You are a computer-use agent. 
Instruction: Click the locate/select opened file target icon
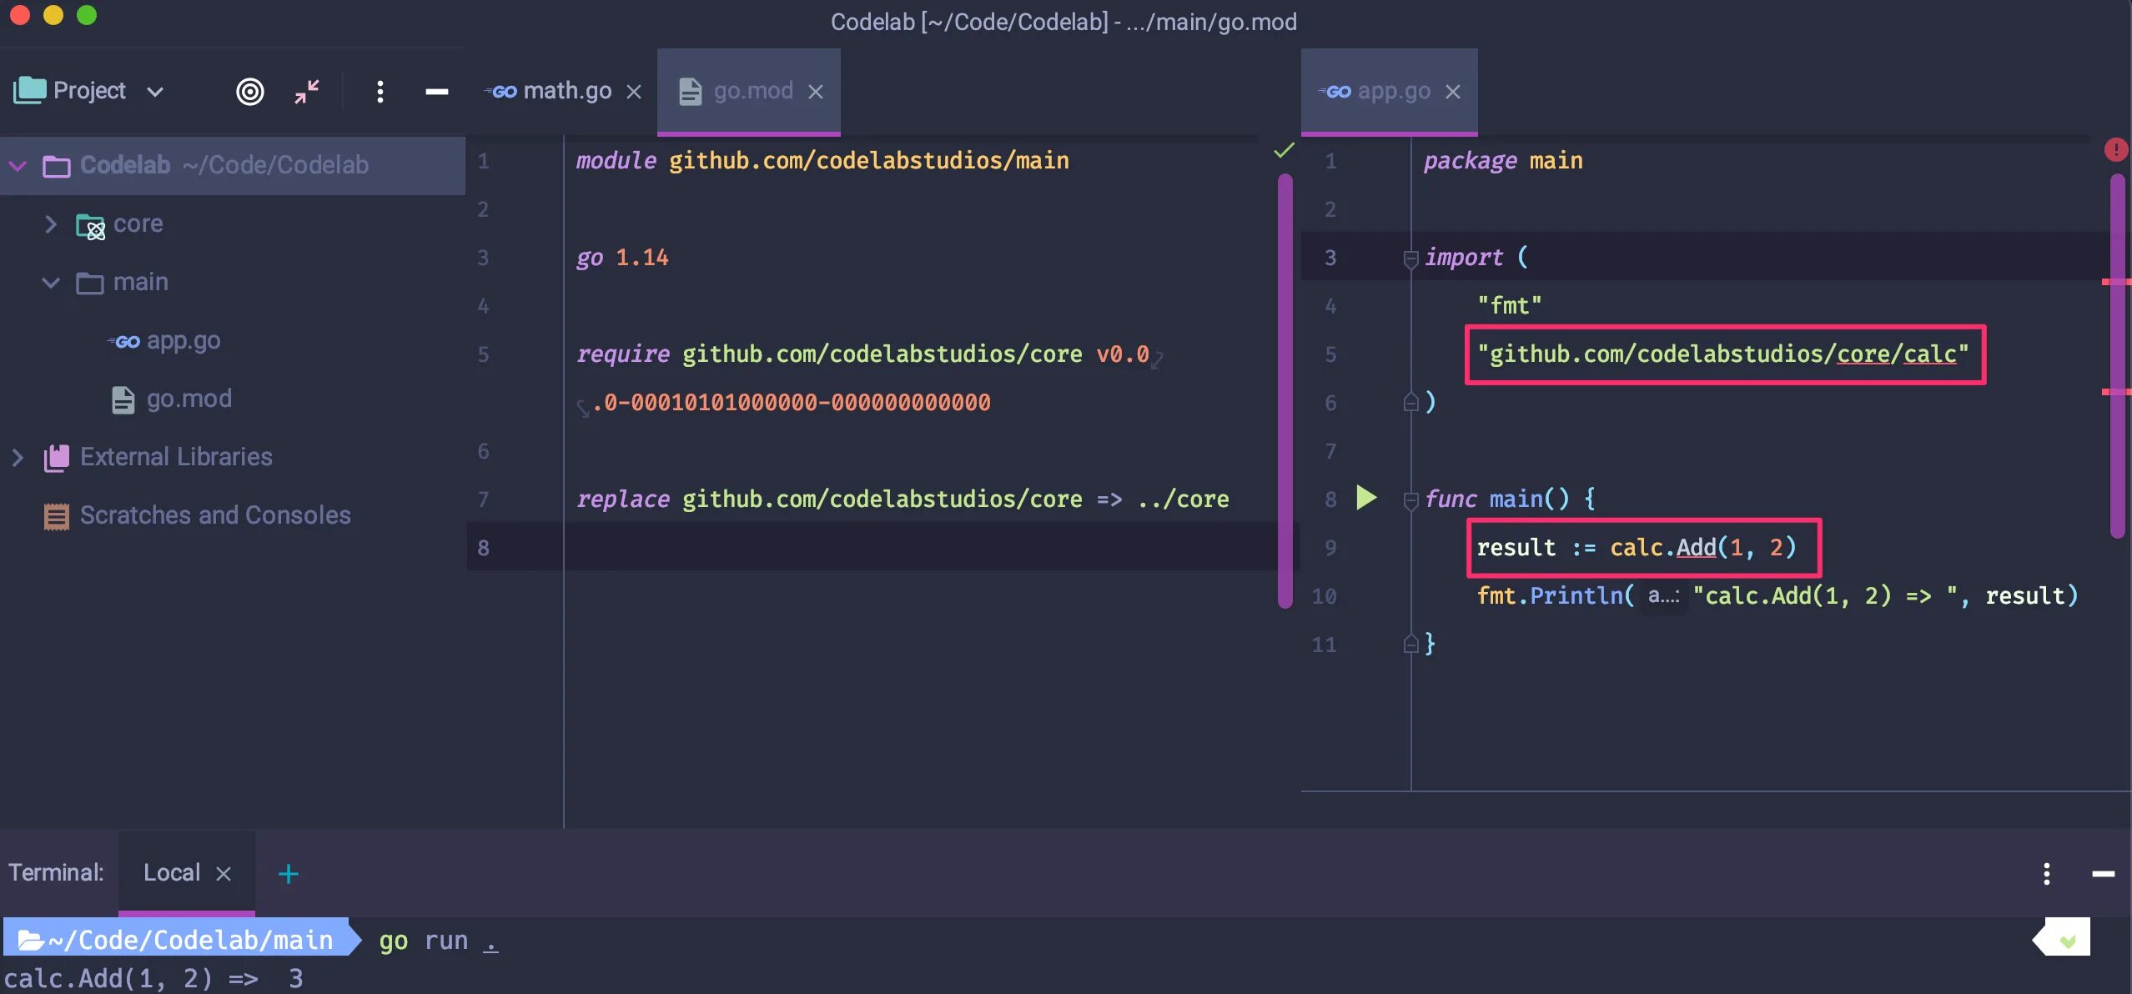(x=249, y=91)
